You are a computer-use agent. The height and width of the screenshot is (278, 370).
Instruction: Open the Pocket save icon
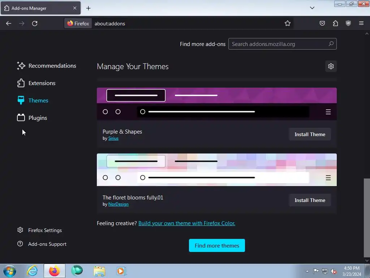322,23
